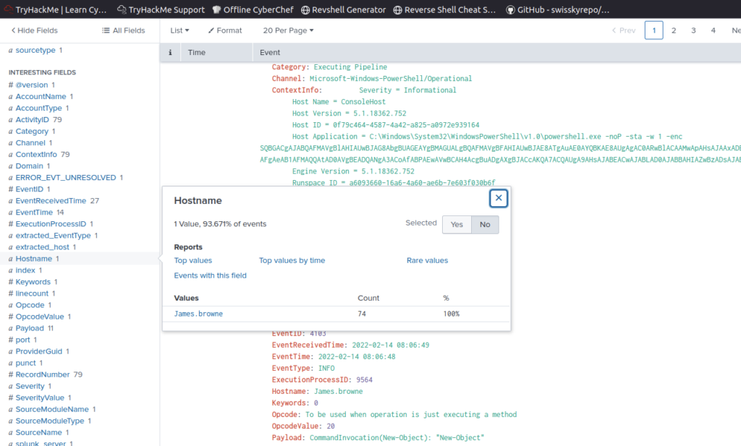Open the List view dropdown
741x446 pixels.
click(179, 30)
